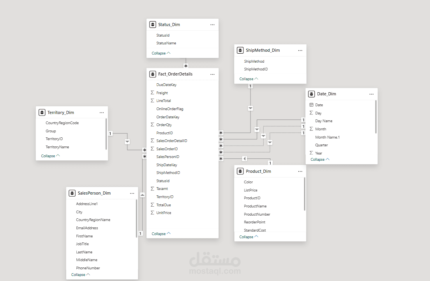This screenshot has width=430, height=281.
Task: Click the Product_Dim field list scrollbar
Action: click(305, 195)
